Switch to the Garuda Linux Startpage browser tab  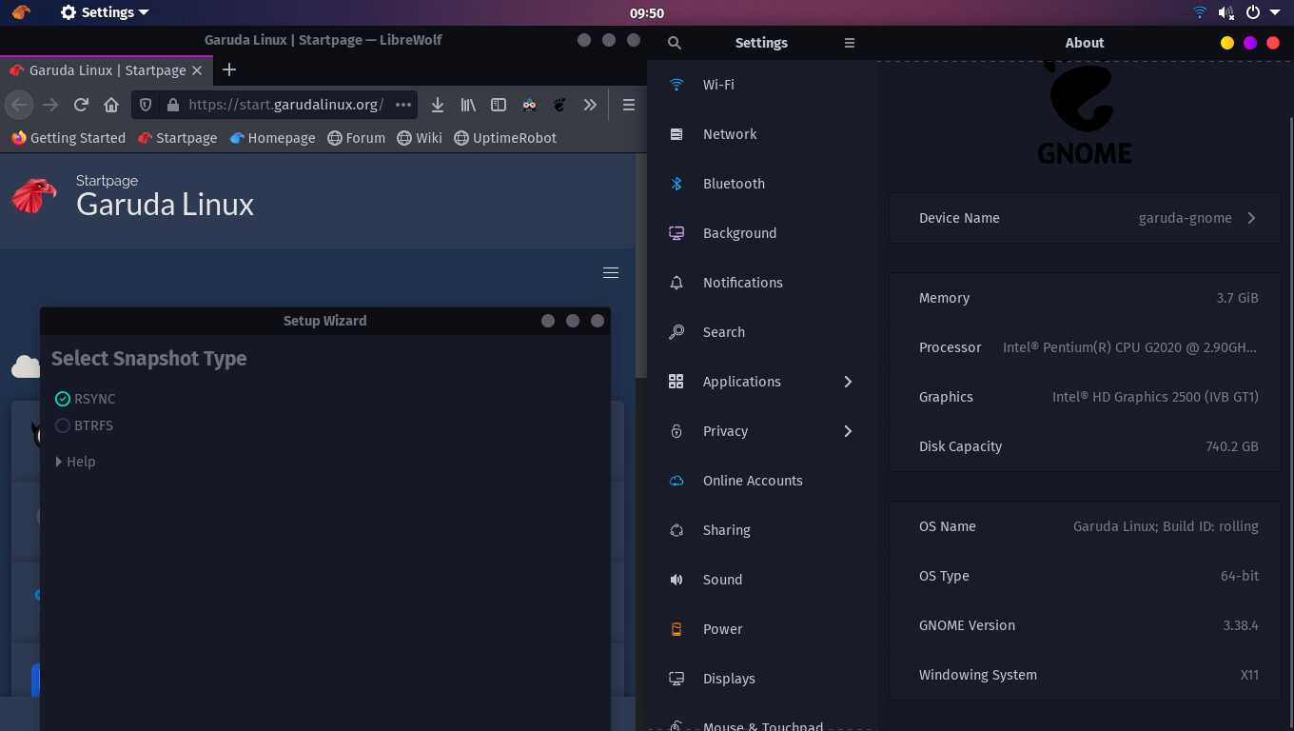click(107, 70)
